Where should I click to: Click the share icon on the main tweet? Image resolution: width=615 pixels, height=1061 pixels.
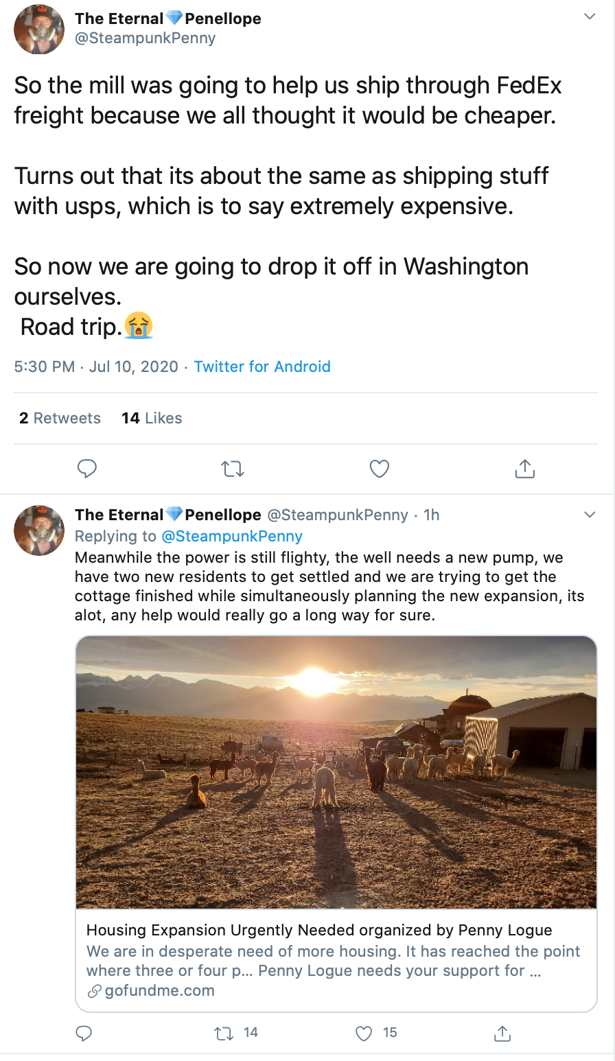pyautogui.click(x=524, y=469)
